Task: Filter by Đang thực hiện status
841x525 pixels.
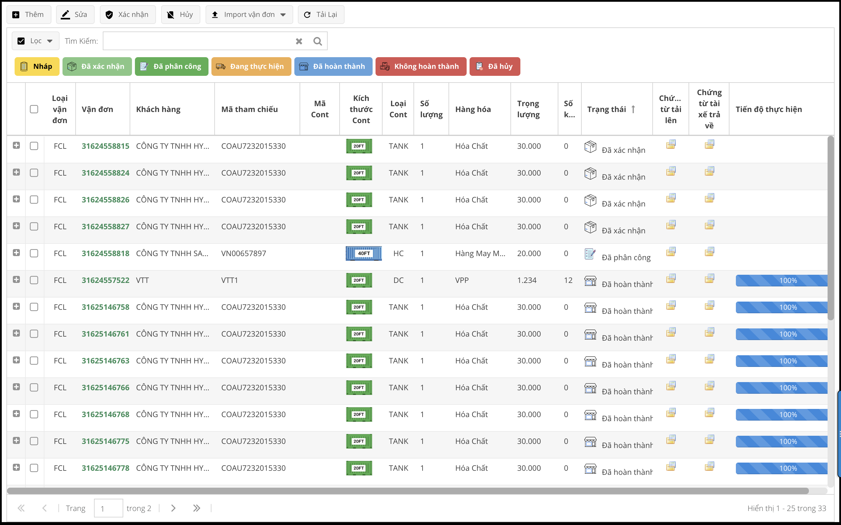Action: pyautogui.click(x=251, y=66)
